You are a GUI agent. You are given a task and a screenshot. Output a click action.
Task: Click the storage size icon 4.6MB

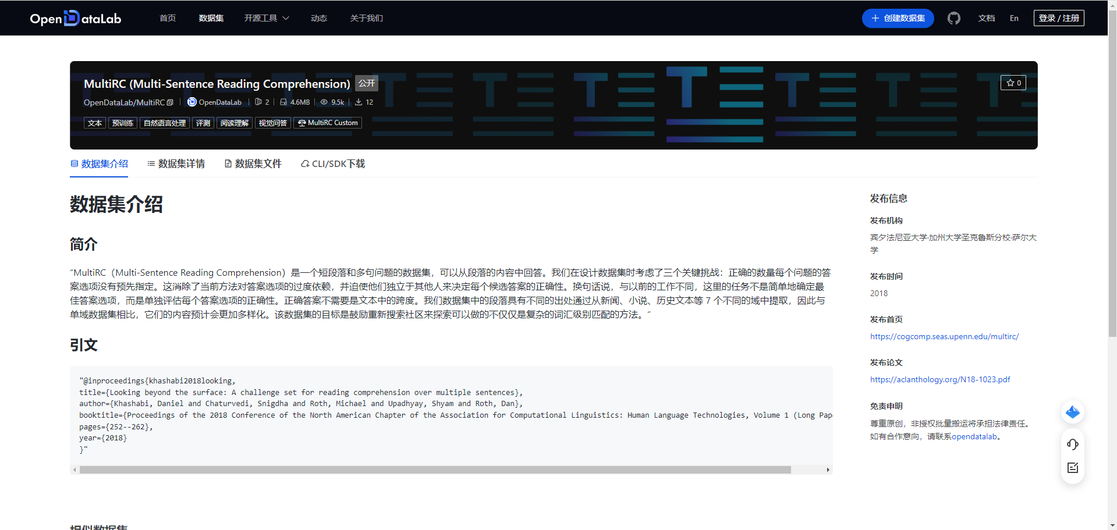pyautogui.click(x=283, y=102)
